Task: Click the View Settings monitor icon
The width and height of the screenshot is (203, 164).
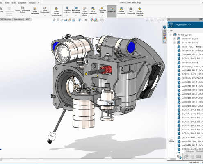Action: (102, 20)
